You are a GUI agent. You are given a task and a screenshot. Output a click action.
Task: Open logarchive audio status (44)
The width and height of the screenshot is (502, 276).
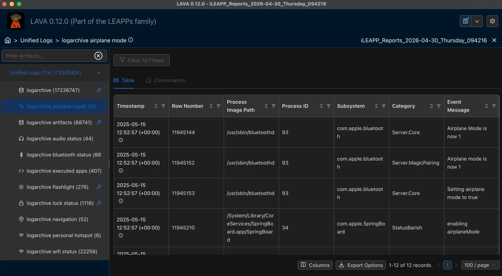54,139
